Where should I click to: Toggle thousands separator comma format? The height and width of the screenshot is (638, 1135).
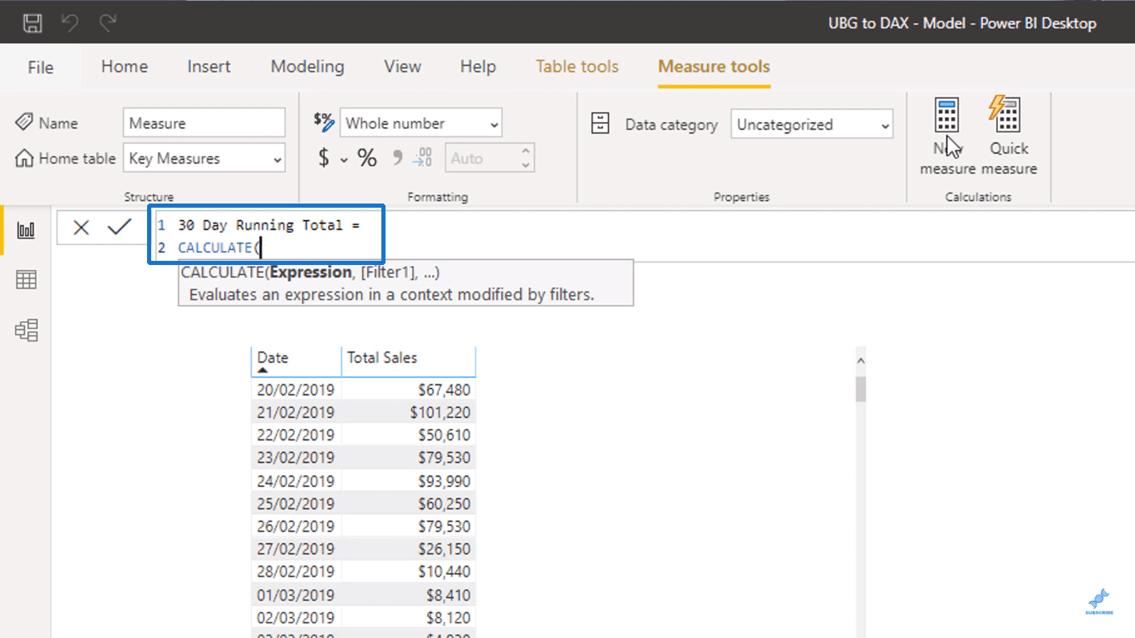[397, 158]
